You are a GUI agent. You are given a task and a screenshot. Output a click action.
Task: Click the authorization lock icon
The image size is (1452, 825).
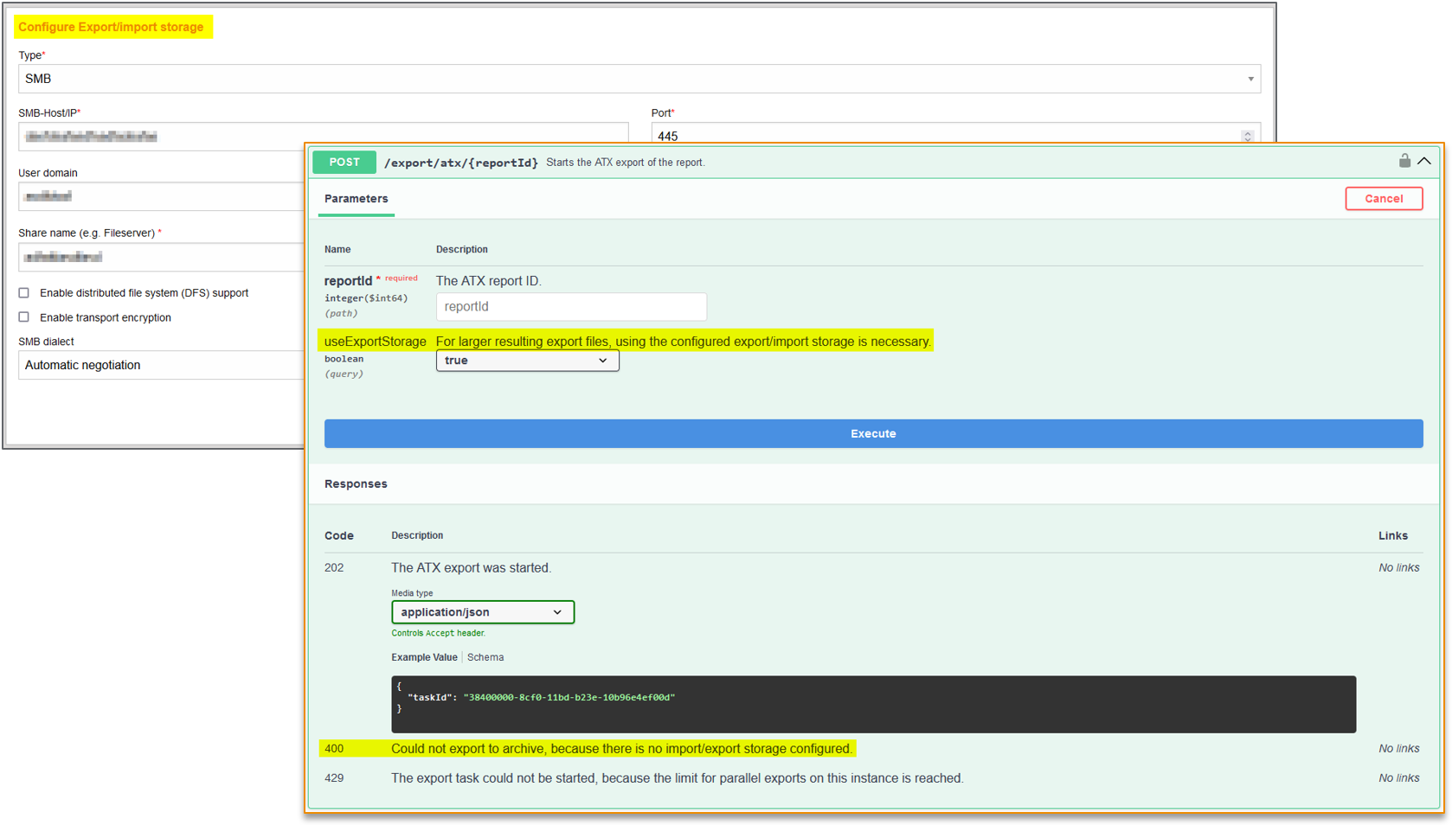coord(1404,161)
